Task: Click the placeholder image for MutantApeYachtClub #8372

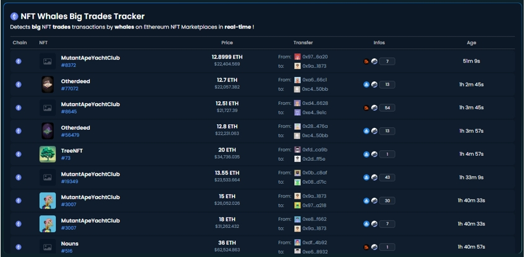Action: (48, 61)
